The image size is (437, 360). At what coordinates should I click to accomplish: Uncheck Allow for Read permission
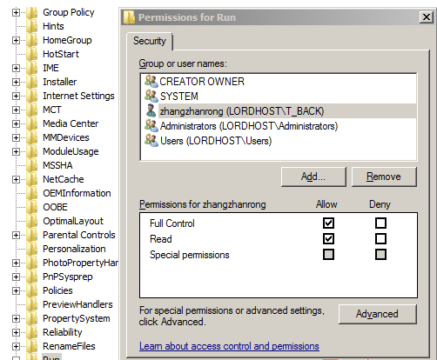pyautogui.click(x=328, y=239)
